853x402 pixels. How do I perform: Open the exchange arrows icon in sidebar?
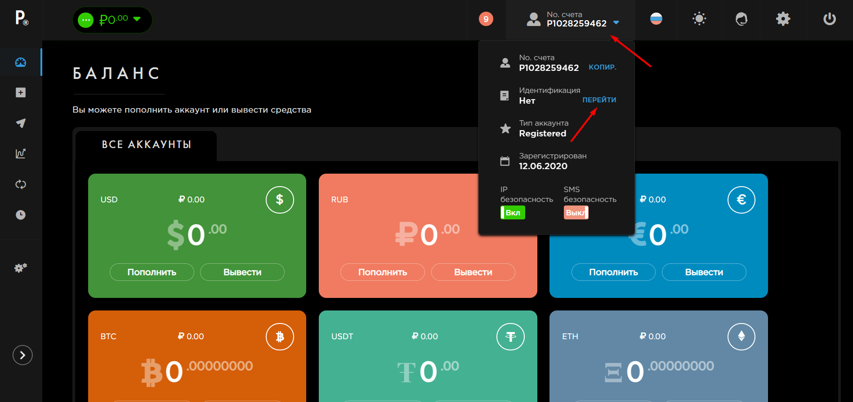21,184
